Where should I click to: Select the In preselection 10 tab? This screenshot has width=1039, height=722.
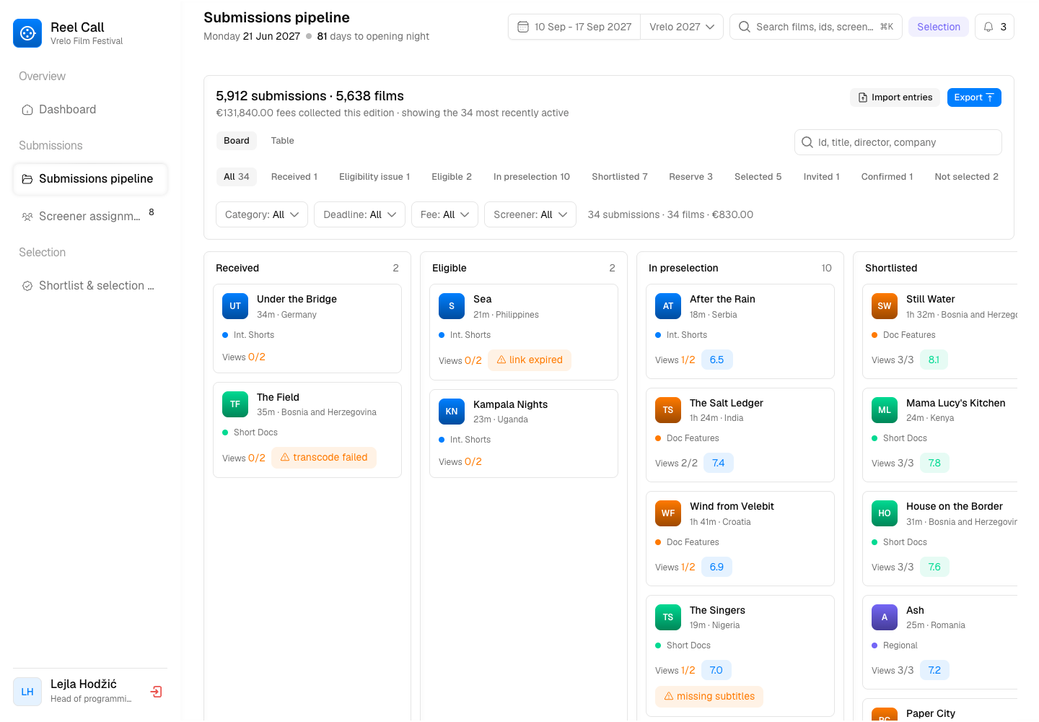[532, 177]
